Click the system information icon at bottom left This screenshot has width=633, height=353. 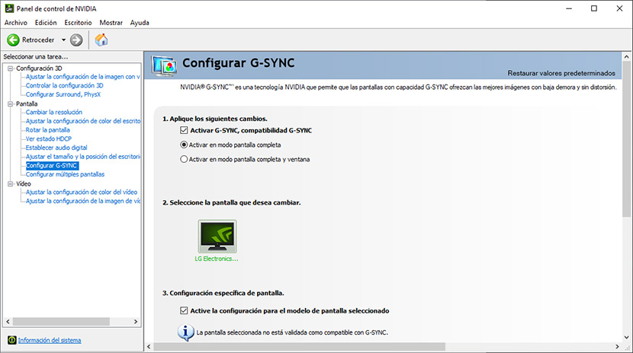point(11,340)
